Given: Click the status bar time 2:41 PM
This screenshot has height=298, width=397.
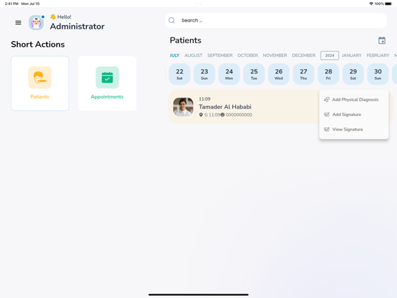Looking at the screenshot, I should tap(12, 4).
